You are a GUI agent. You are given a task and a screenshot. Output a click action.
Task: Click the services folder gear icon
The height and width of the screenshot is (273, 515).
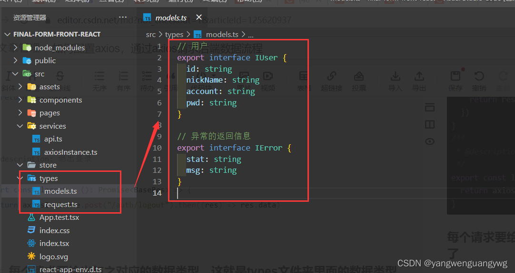coord(31,126)
